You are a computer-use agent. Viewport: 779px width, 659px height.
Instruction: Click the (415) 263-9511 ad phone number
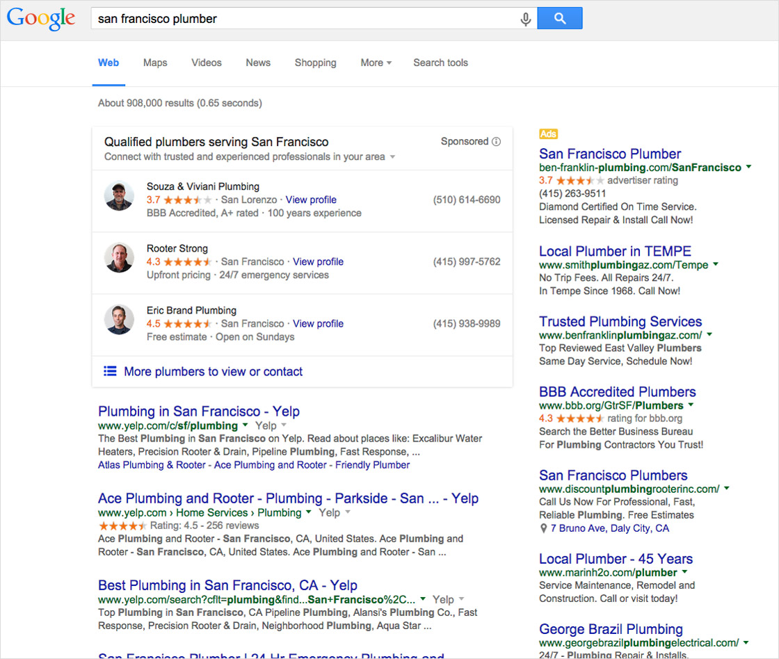pyautogui.click(x=572, y=194)
